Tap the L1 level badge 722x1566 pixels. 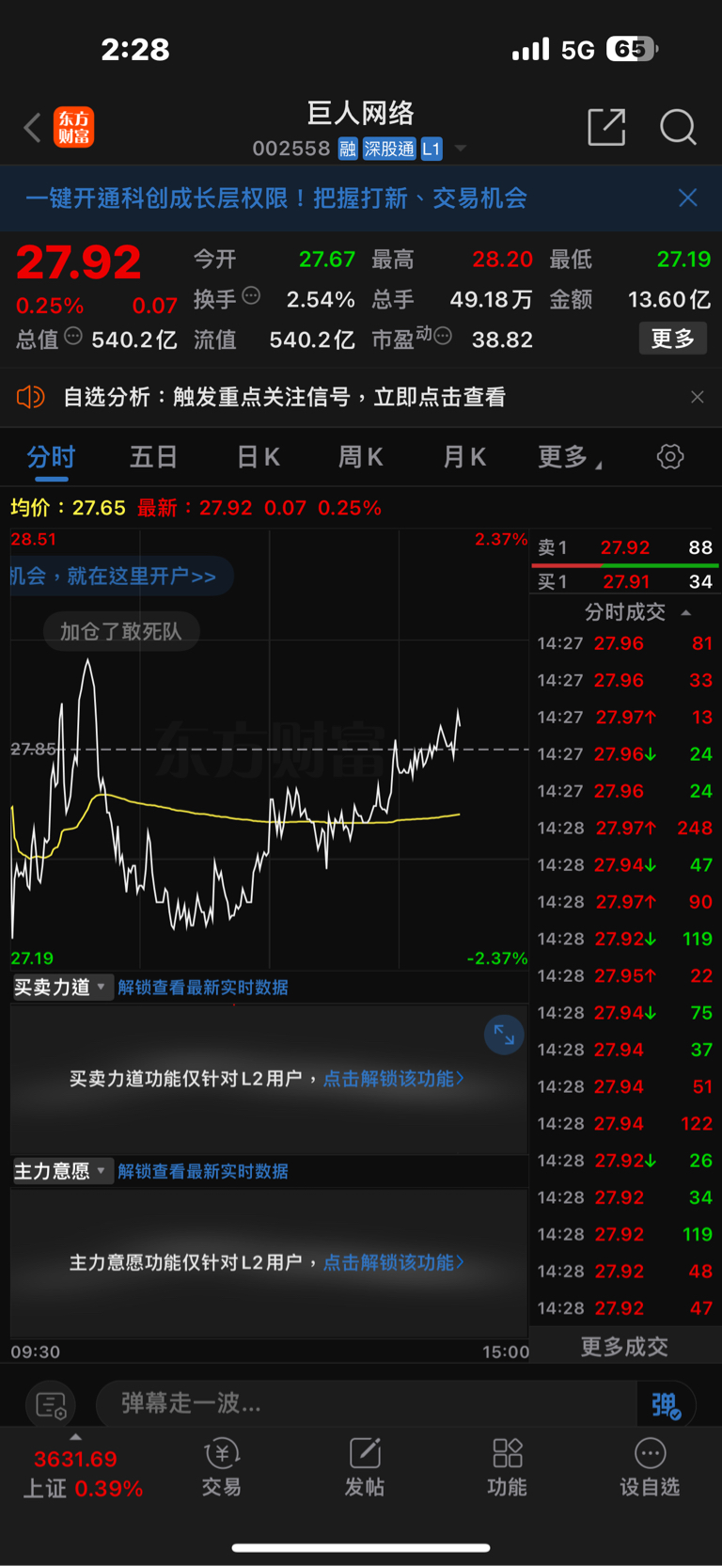(432, 149)
